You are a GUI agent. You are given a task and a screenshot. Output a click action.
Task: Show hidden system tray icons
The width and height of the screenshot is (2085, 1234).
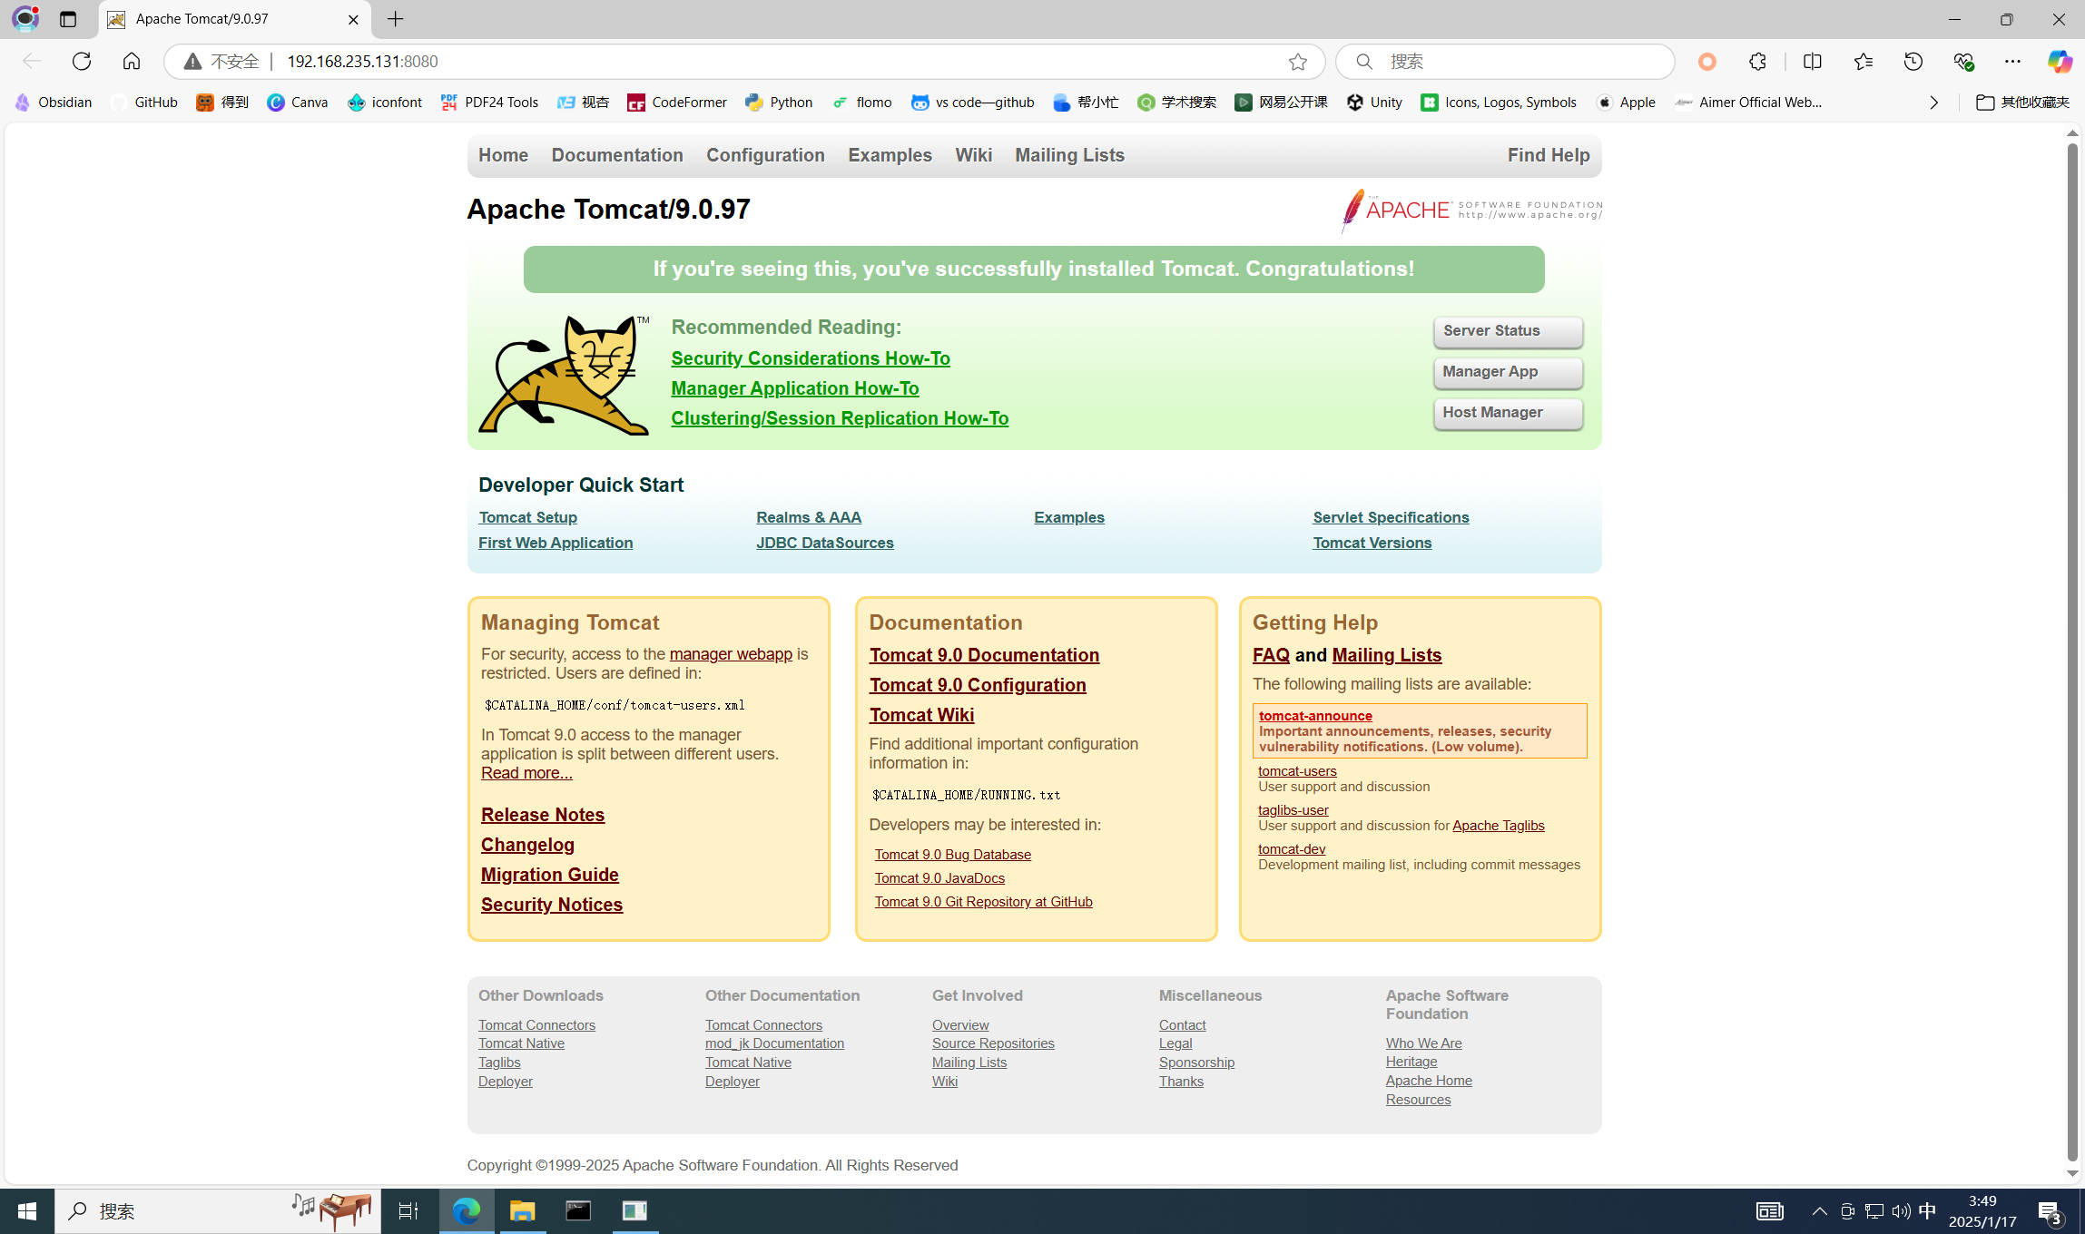(1819, 1210)
